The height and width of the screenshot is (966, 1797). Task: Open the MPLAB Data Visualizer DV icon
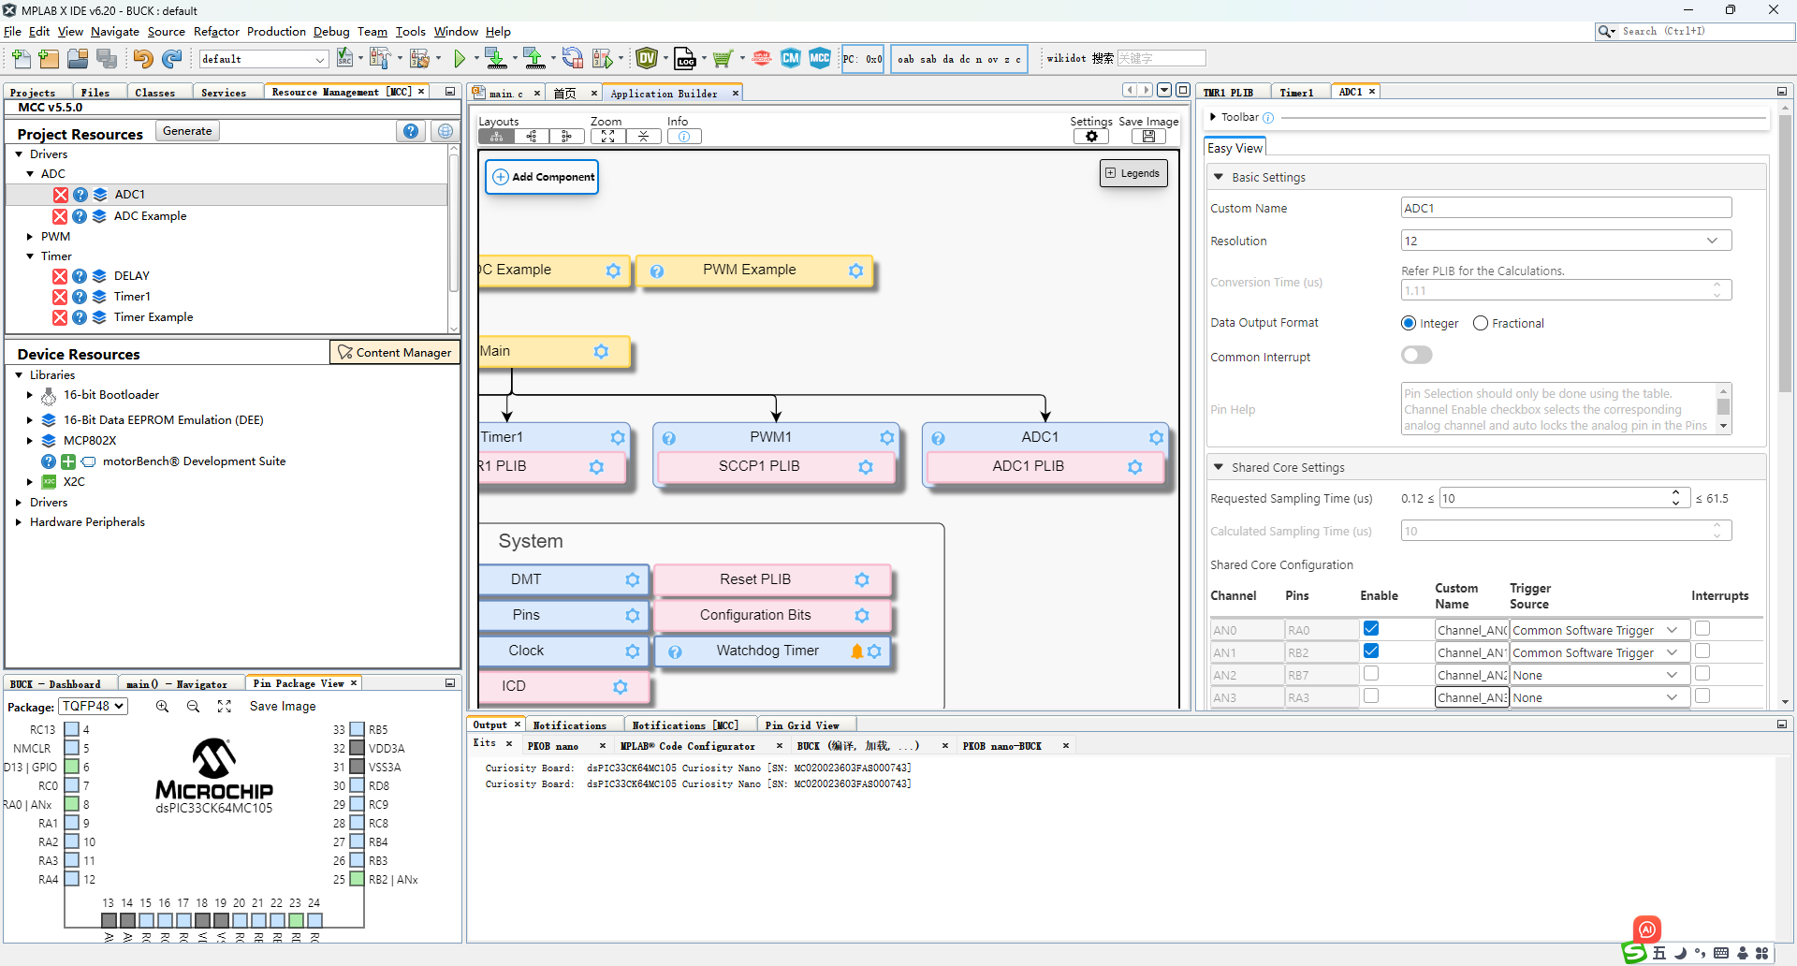pos(647,59)
